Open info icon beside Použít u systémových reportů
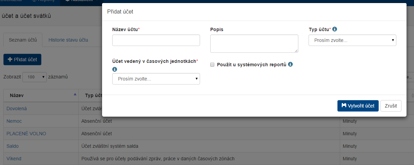 (x=290, y=64)
